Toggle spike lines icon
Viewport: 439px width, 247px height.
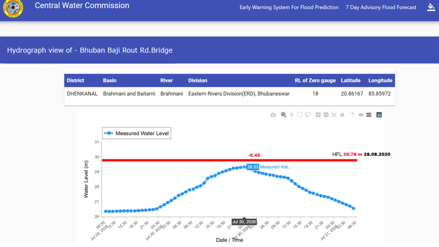(x=352, y=115)
